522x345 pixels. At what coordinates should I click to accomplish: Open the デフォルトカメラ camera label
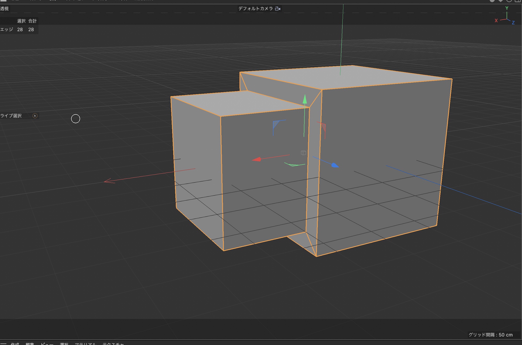pyautogui.click(x=255, y=9)
